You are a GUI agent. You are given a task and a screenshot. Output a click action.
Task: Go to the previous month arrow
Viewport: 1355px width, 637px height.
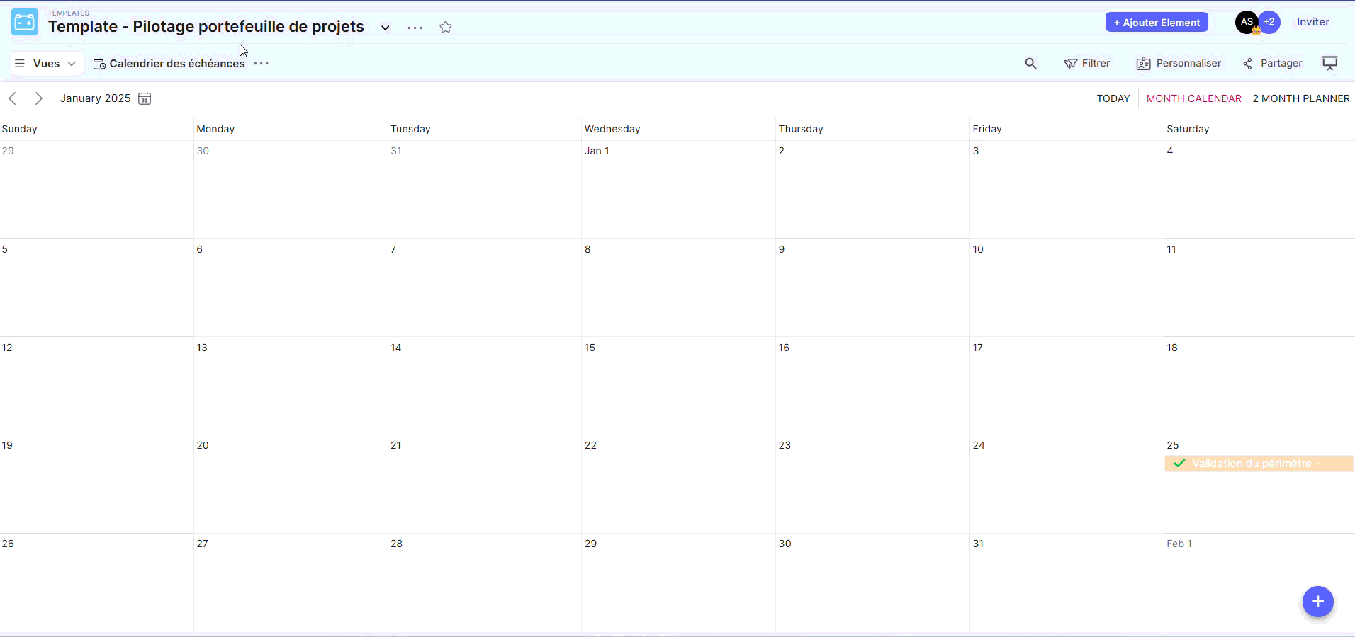point(12,98)
